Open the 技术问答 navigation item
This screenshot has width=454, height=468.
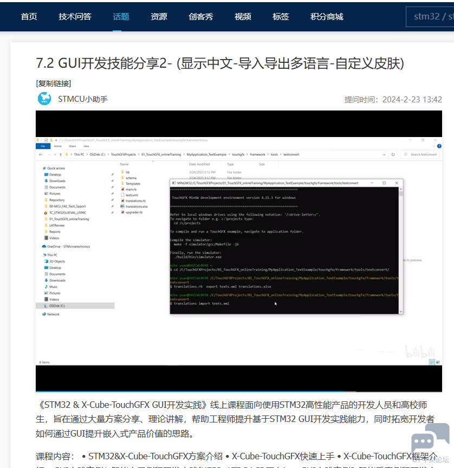(x=75, y=16)
